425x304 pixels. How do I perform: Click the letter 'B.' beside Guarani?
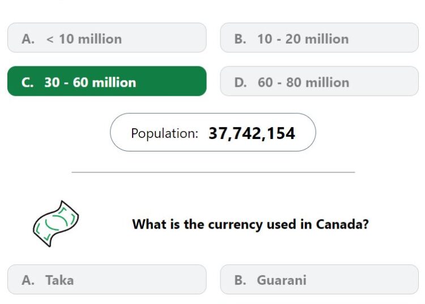pos(240,280)
